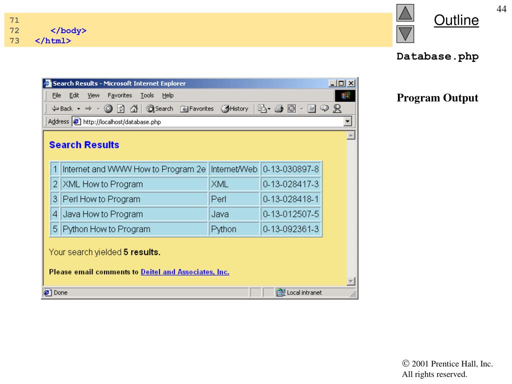Viewport: 512px width, 384px height.
Task: Open the Back history dropdown arrow
Action: click(x=78, y=108)
